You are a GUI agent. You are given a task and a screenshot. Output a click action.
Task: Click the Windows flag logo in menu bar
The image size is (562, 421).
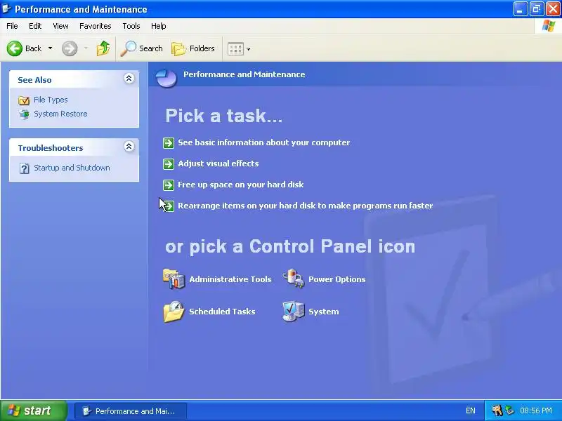(x=549, y=26)
